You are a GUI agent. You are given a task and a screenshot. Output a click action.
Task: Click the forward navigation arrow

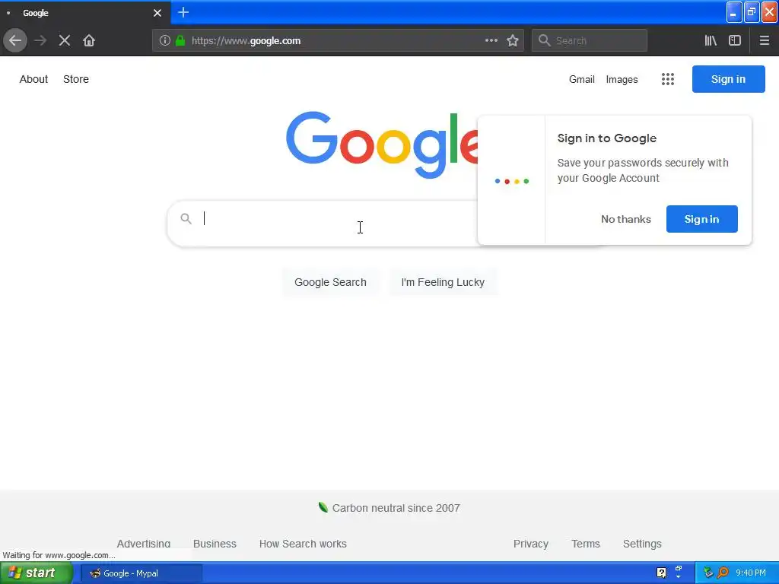point(41,40)
